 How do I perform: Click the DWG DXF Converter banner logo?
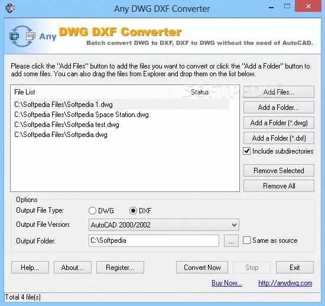(120, 32)
